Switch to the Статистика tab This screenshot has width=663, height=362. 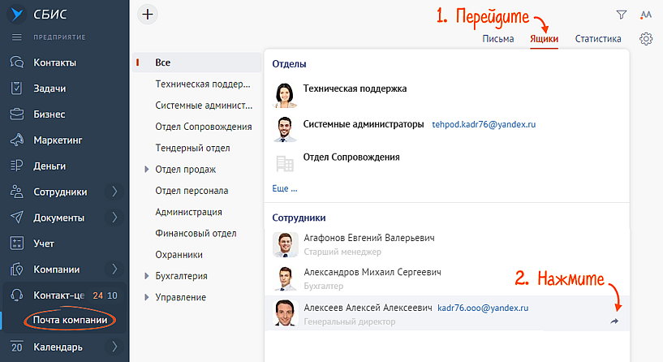[598, 39]
